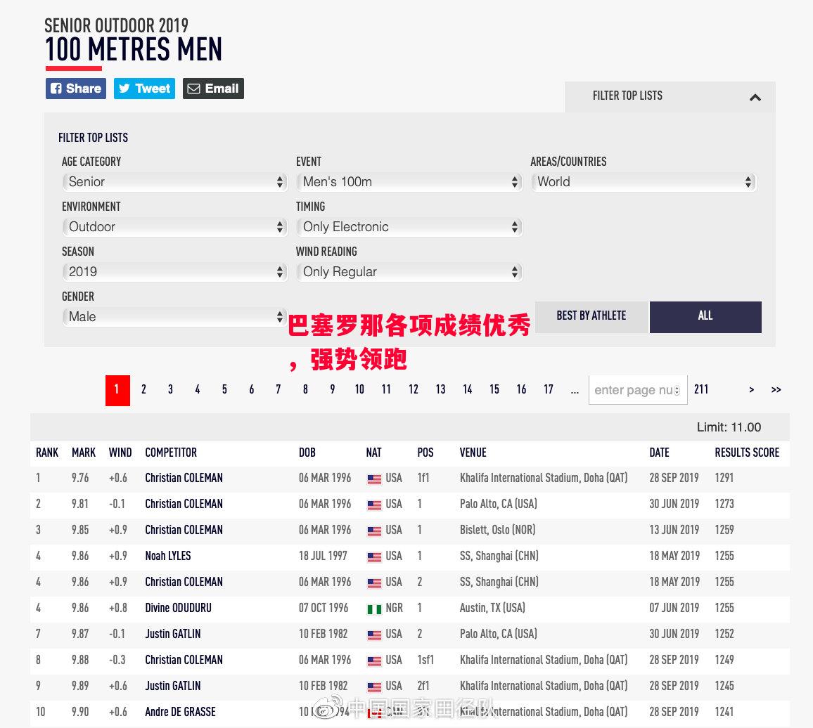
Task: Open the Event dropdown showing Men's 100m
Action: pos(409,182)
